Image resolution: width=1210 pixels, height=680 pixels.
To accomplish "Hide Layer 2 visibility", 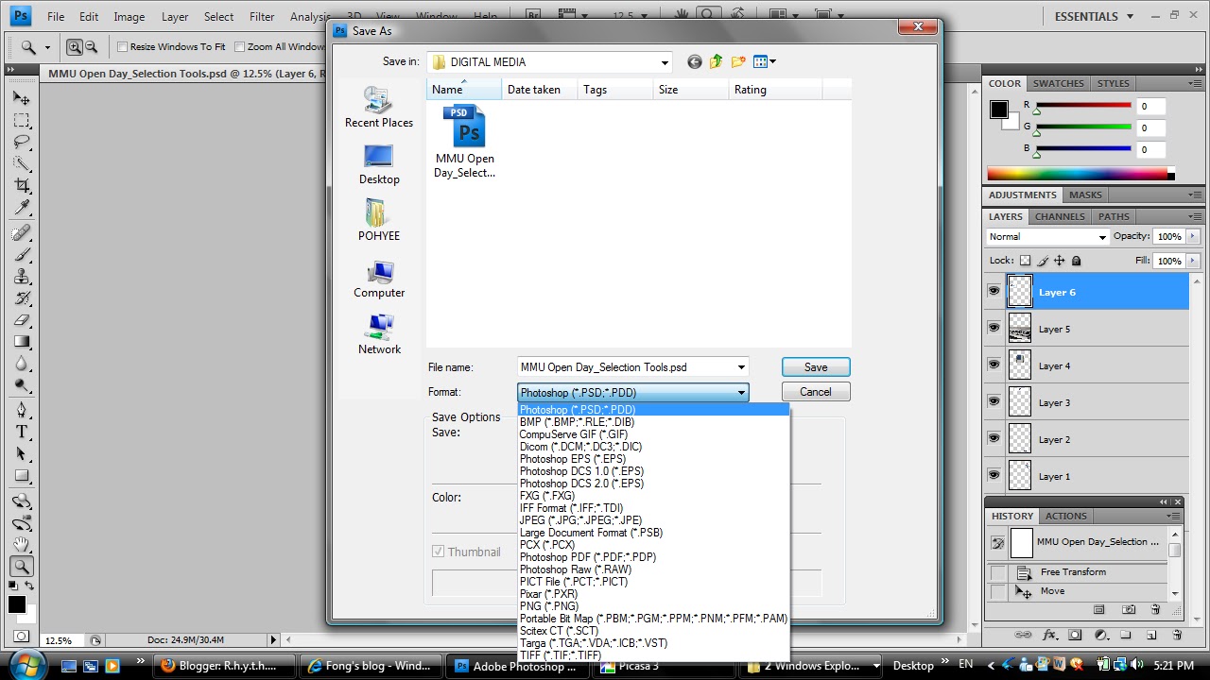I will point(994,438).
